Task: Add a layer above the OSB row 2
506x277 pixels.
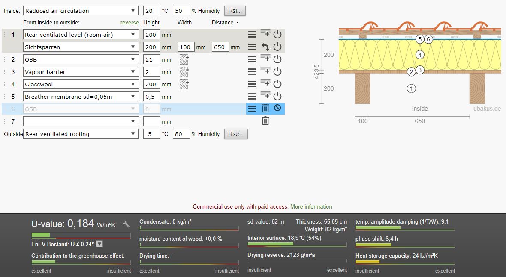Action: pyautogui.click(x=265, y=59)
